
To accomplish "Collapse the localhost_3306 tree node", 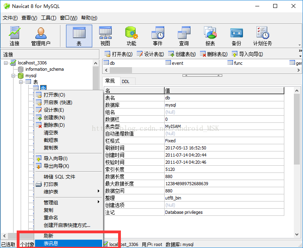I will tap(6, 63).
